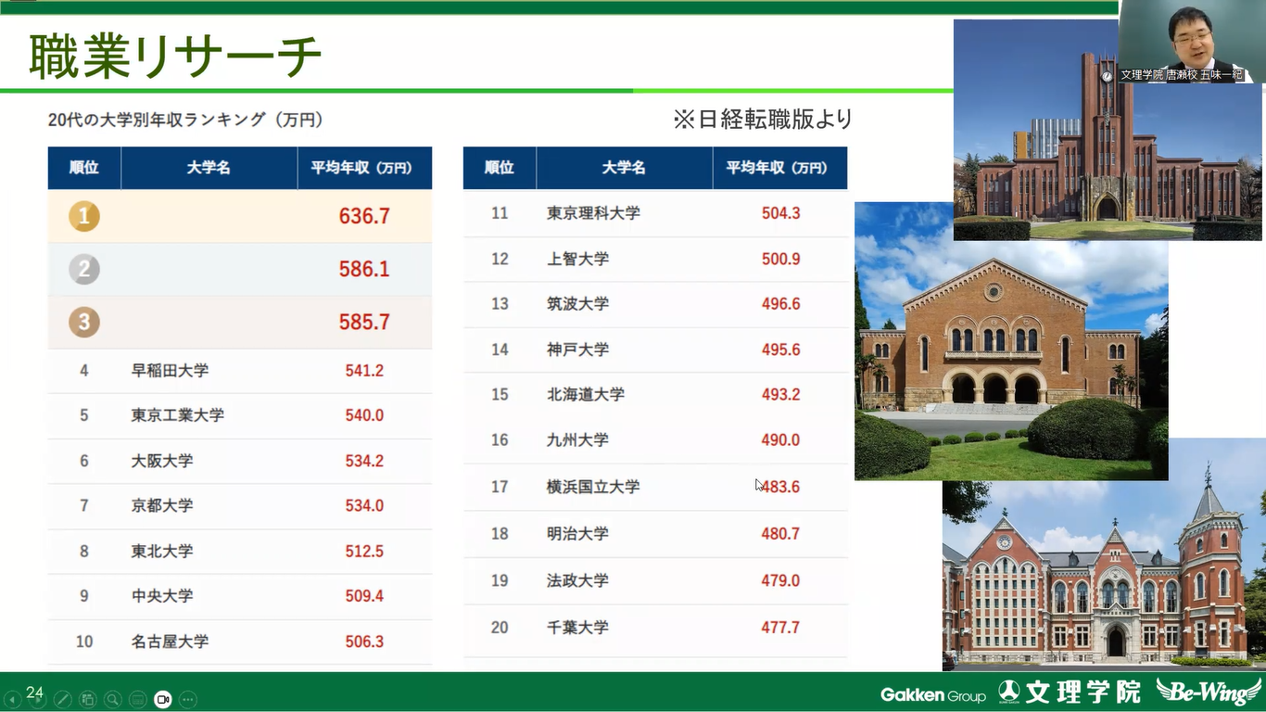Click 京都大学 in the ranking table

pyautogui.click(x=162, y=505)
